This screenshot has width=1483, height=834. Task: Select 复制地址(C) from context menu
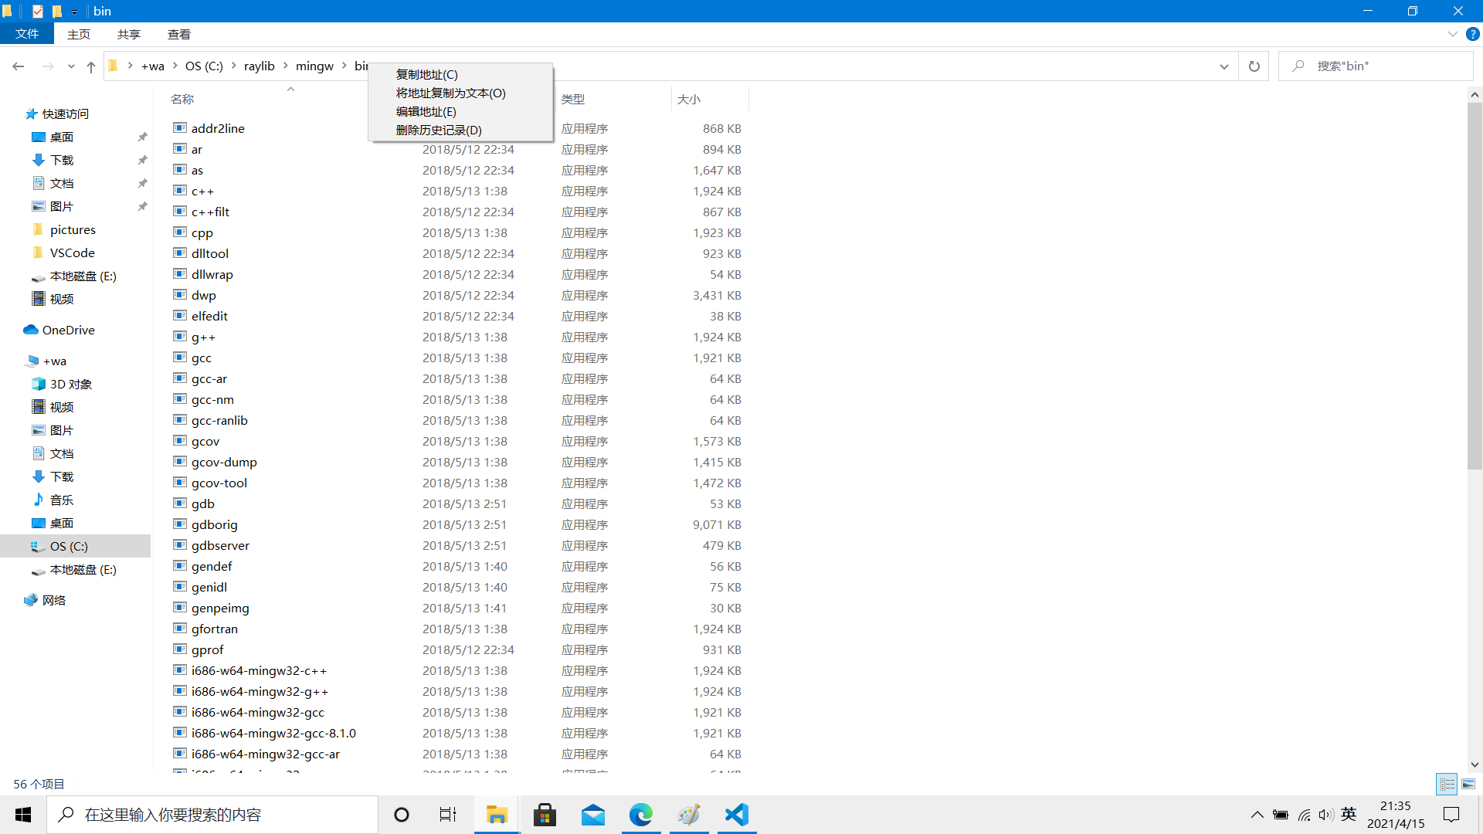[x=426, y=74]
